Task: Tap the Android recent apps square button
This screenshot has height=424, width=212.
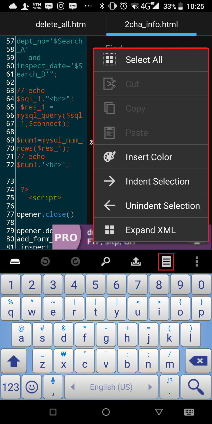Action: point(53,412)
